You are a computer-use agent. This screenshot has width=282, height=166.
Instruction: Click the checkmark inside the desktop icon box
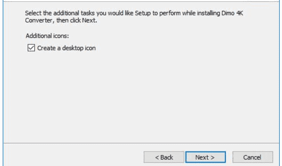(31, 48)
